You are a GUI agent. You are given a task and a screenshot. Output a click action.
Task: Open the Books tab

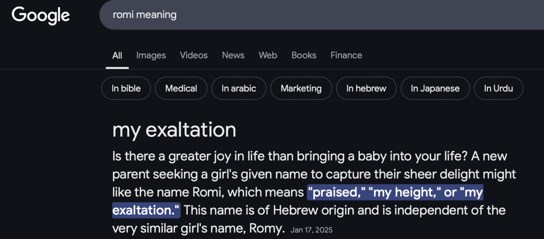coord(304,55)
